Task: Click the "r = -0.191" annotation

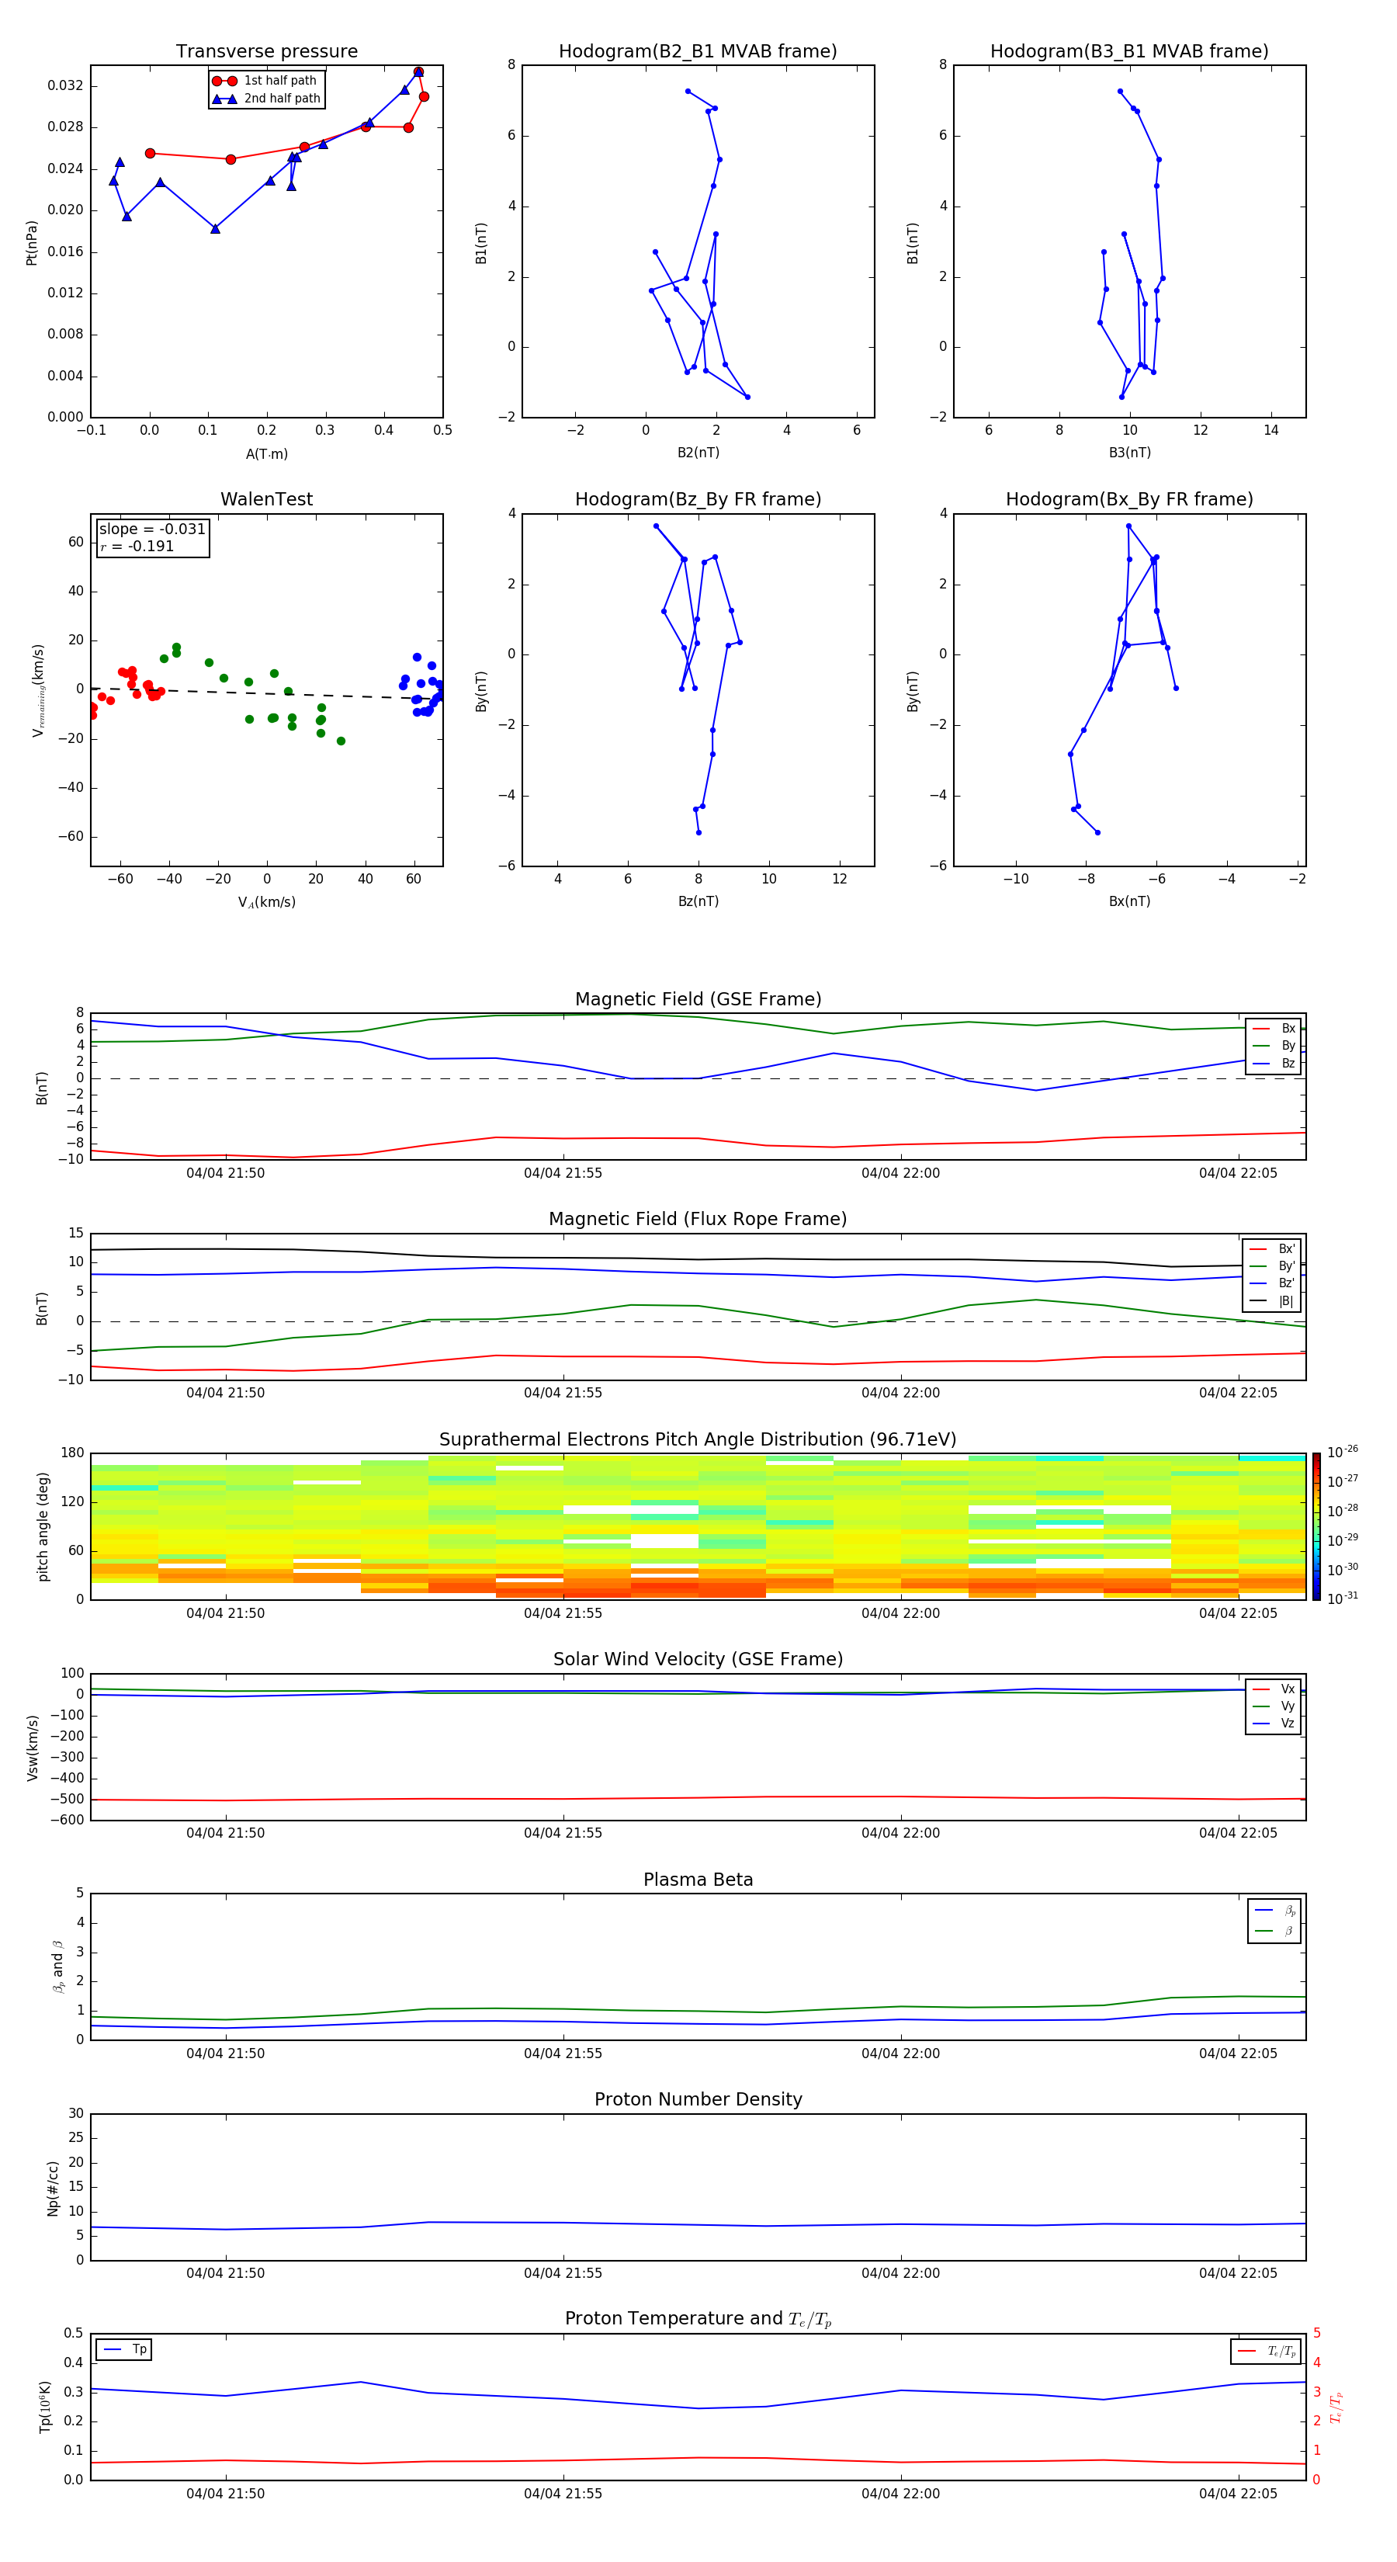Action: pyautogui.click(x=137, y=546)
